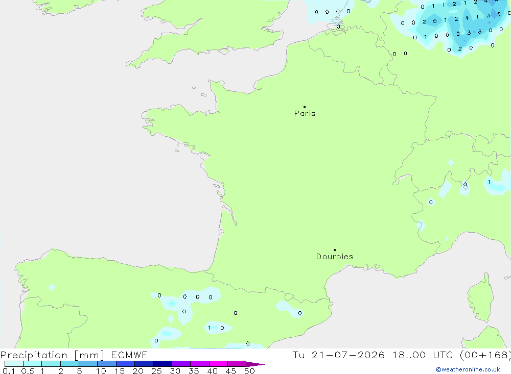Pick the 2–5 mm legend color swatch
Screen dimensions: 511x374
69,364
